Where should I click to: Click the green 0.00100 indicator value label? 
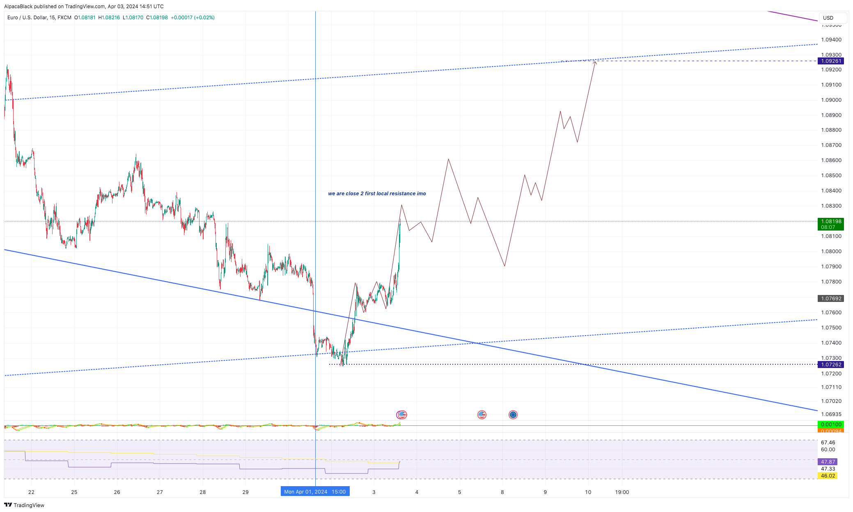click(x=831, y=425)
